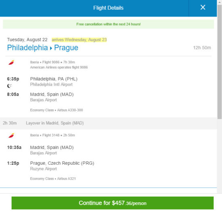Click the Prague destination heading
Screen dimensions: 222x212
coord(66,48)
